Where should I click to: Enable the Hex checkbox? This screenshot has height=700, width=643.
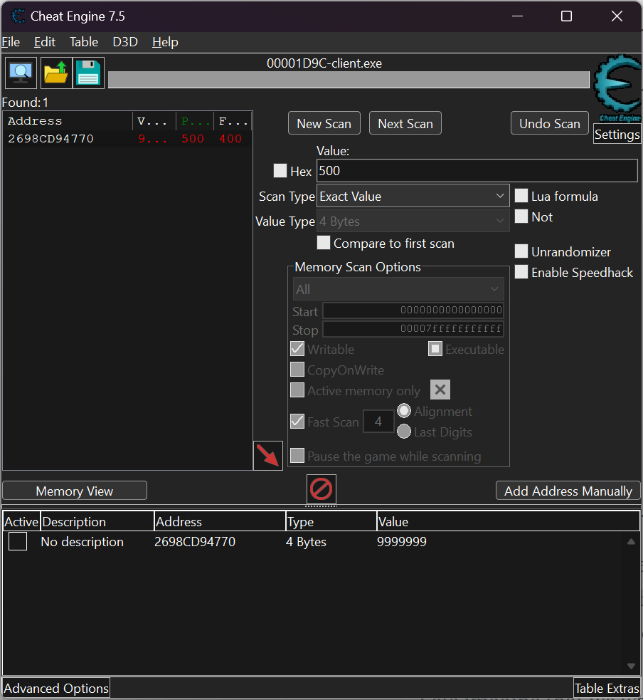(280, 170)
